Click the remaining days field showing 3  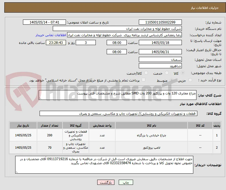(x=86, y=42)
